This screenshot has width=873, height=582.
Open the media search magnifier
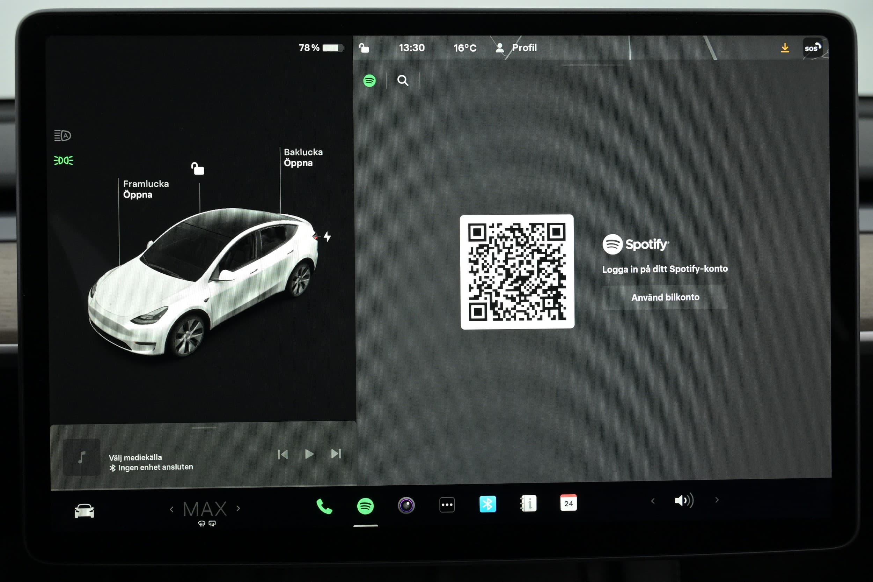click(x=403, y=80)
